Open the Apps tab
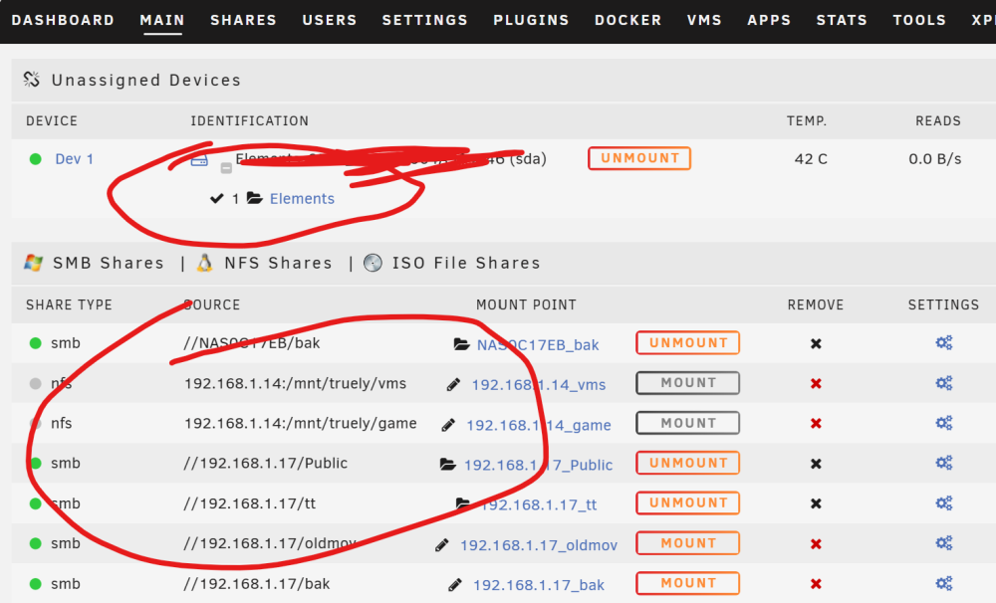The height and width of the screenshot is (603, 996). click(x=769, y=20)
